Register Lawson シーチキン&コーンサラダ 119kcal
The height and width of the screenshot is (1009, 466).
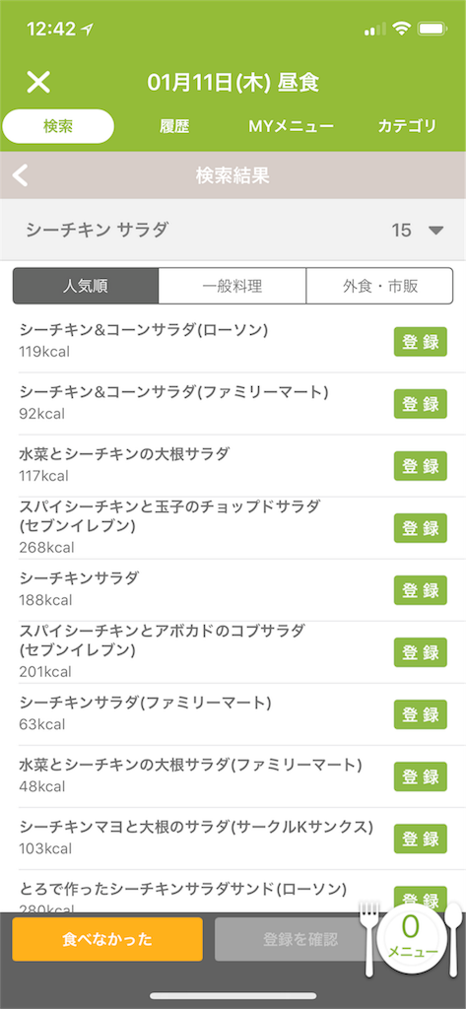pyautogui.click(x=421, y=342)
